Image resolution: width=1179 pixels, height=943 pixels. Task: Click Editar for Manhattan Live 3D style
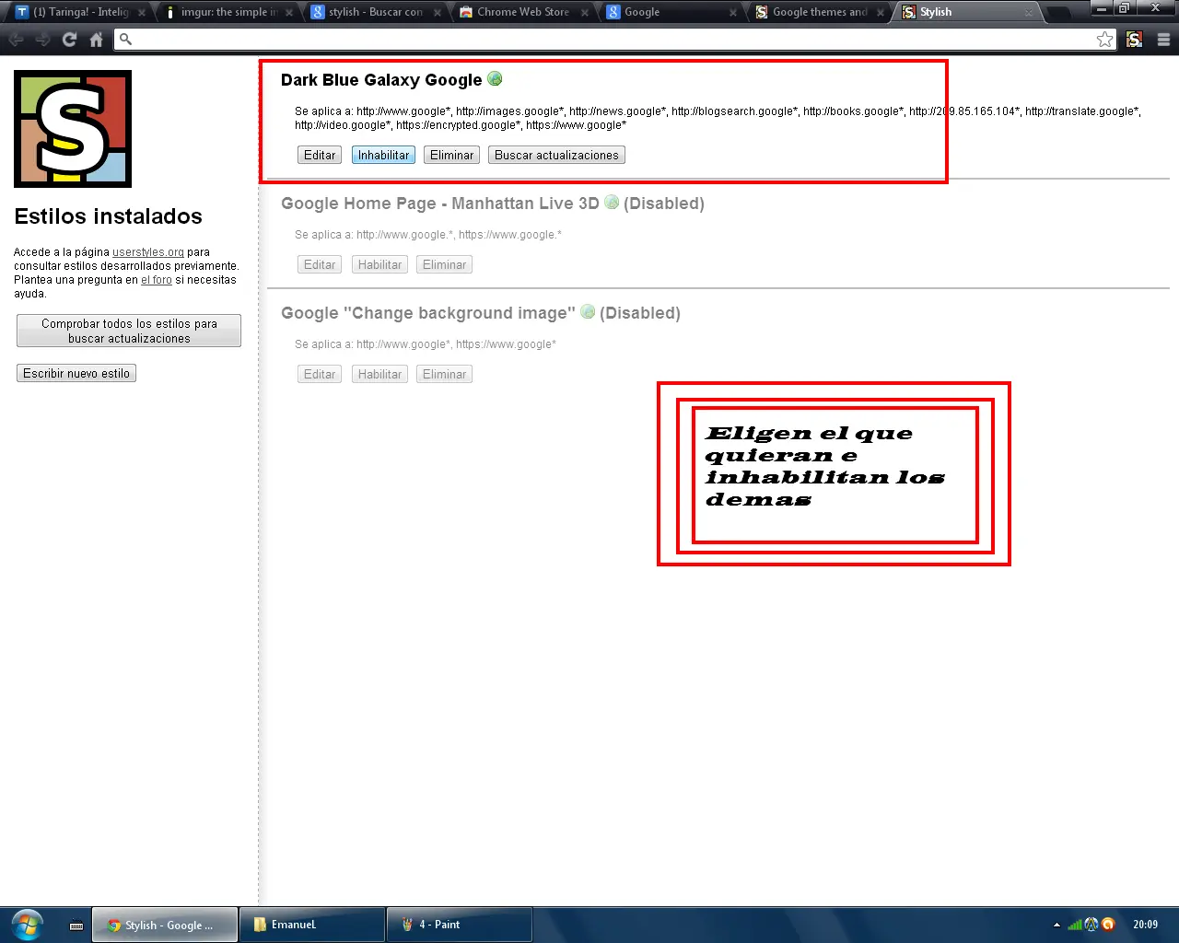point(320,264)
